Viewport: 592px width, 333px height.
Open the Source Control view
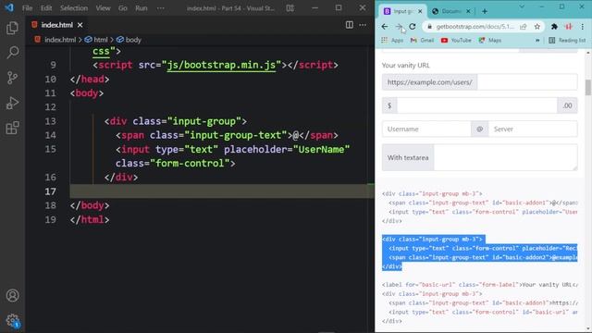tap(12, 78)
